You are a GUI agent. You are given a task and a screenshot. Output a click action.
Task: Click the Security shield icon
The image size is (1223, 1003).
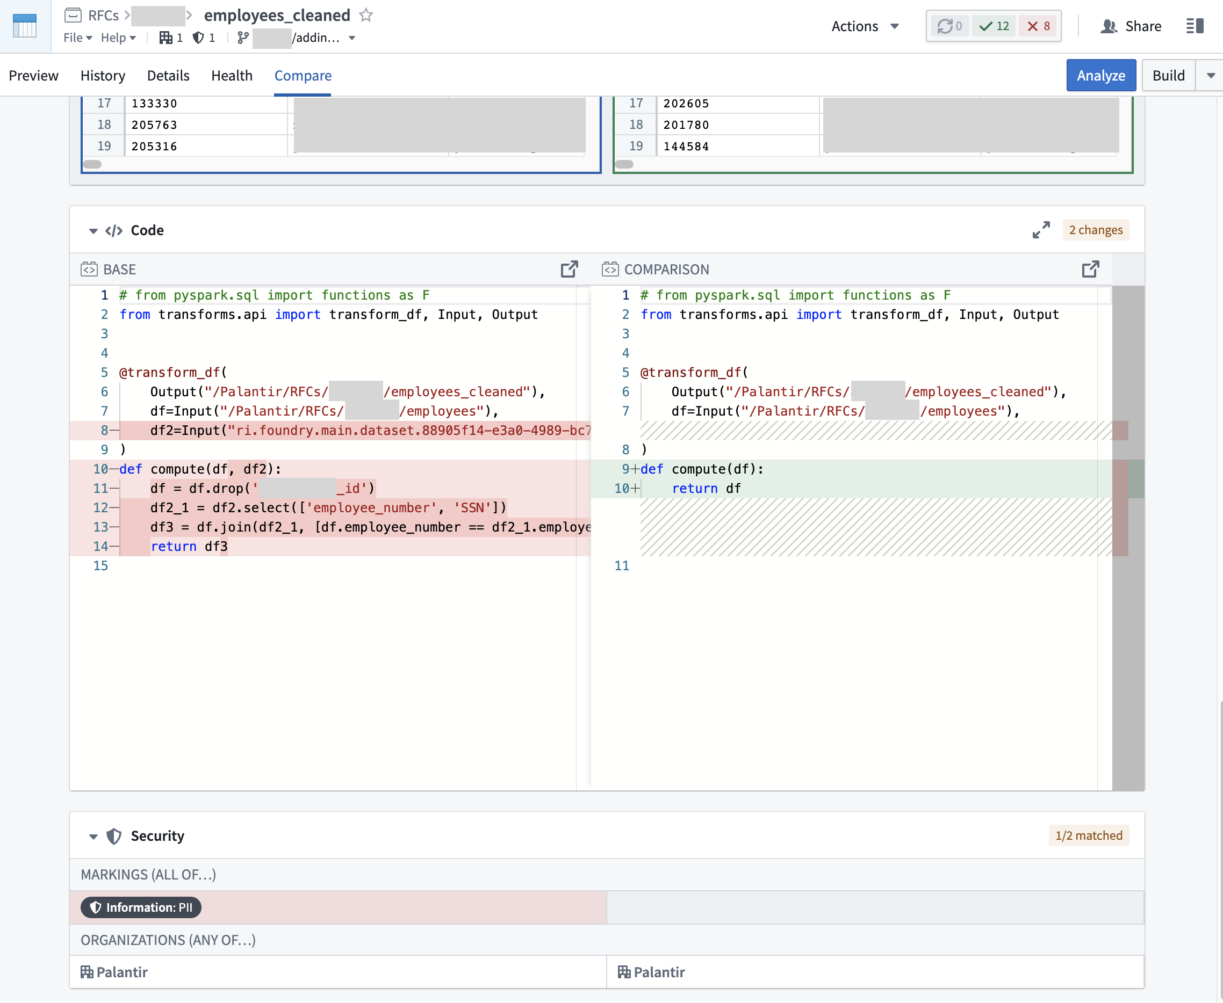114,836
